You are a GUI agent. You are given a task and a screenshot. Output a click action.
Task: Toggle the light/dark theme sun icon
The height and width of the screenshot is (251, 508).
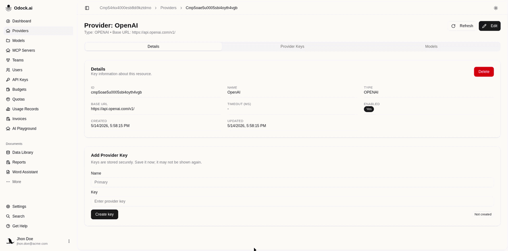tap(496, 8)
